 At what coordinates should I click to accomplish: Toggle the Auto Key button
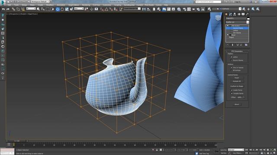coord(223,150)
